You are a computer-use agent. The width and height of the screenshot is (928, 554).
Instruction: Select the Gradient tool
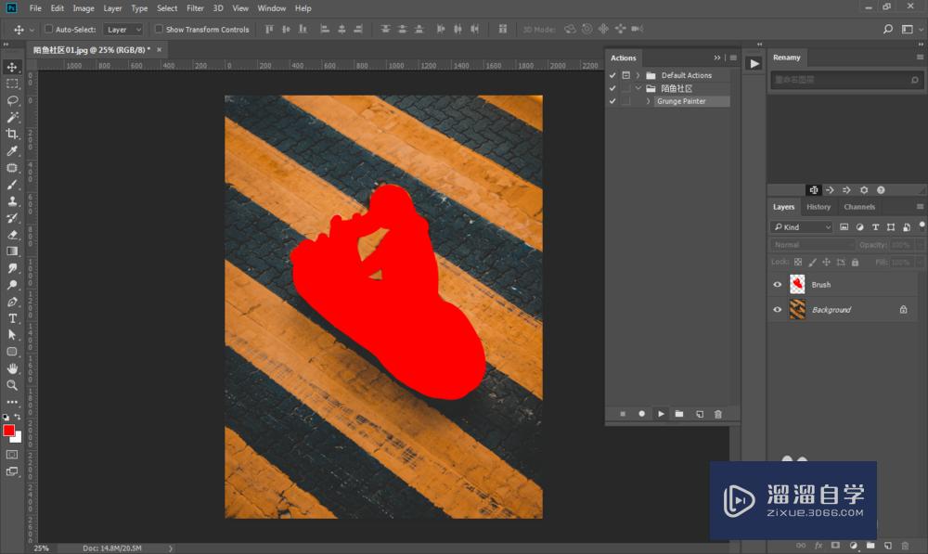coord(12,251)
